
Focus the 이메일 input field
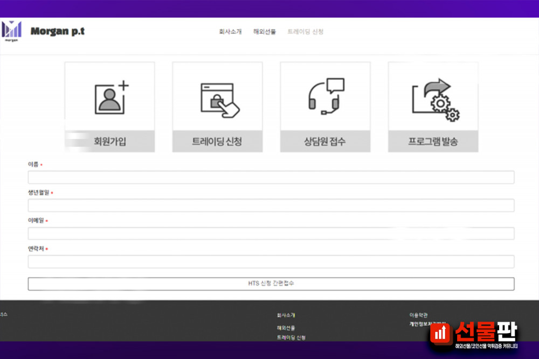[x=271, y=233]
